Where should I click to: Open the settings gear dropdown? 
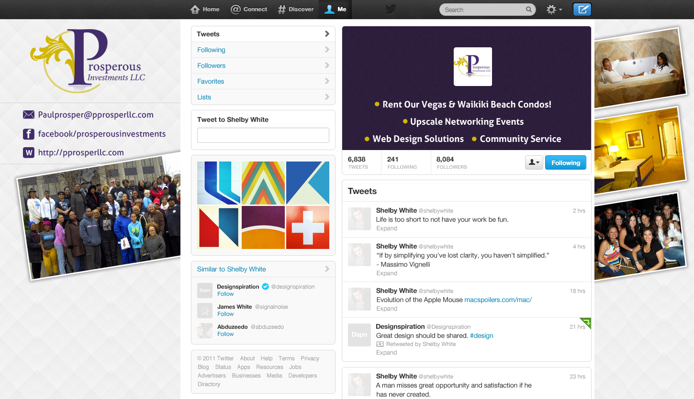pos(554,10)
